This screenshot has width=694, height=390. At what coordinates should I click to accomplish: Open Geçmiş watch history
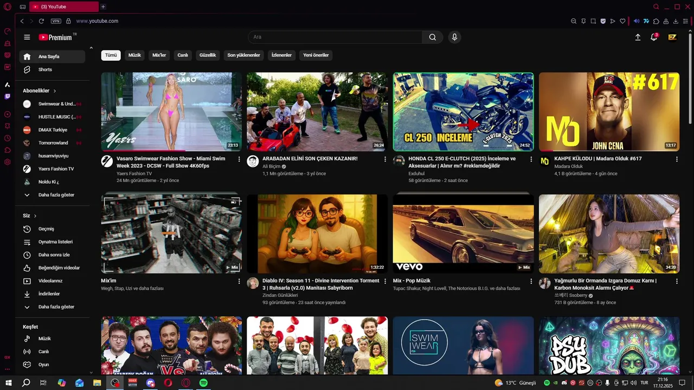pyautogui.click(x=52, y=229)
